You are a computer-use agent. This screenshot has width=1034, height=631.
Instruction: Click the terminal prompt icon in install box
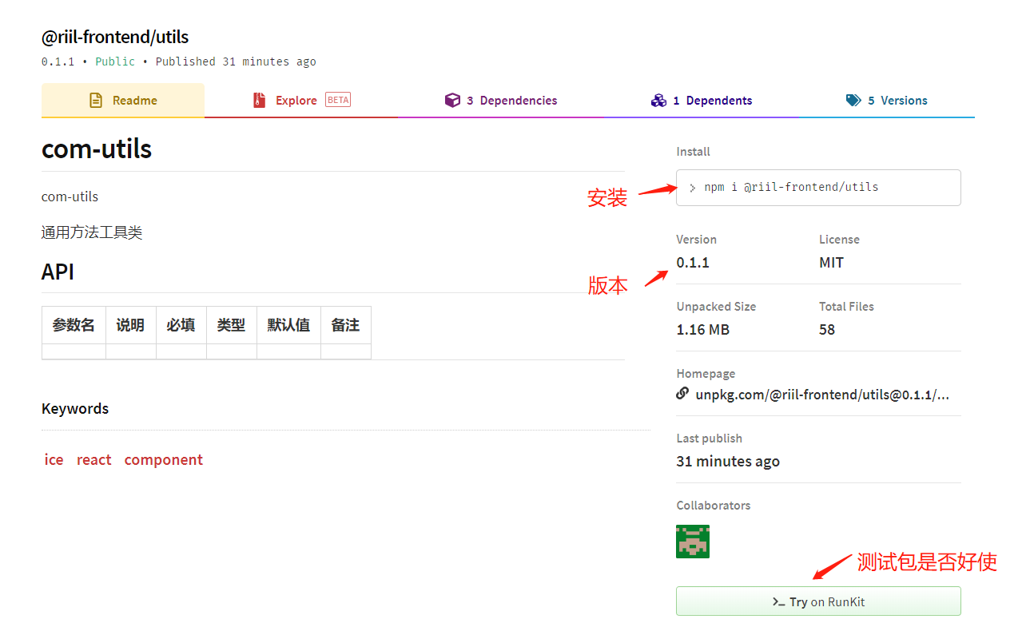point(692,188)
